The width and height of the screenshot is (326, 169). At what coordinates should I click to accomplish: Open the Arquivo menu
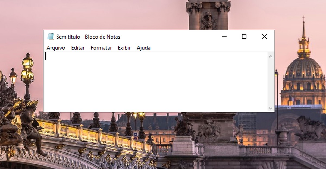[56, 48]
